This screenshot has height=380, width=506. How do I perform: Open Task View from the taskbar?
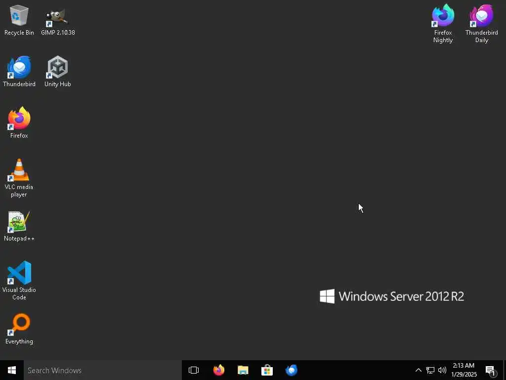[194, 370]
